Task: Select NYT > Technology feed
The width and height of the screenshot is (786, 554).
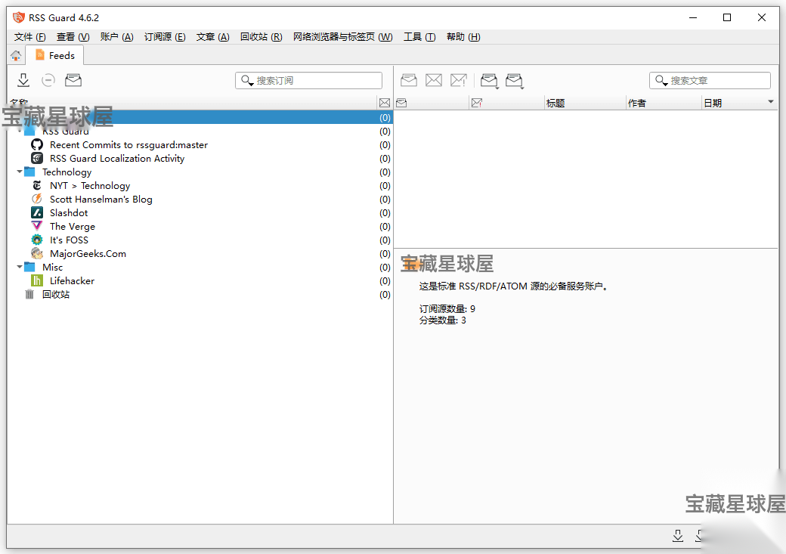Action: pyautogui.click(x=200, y=185)
